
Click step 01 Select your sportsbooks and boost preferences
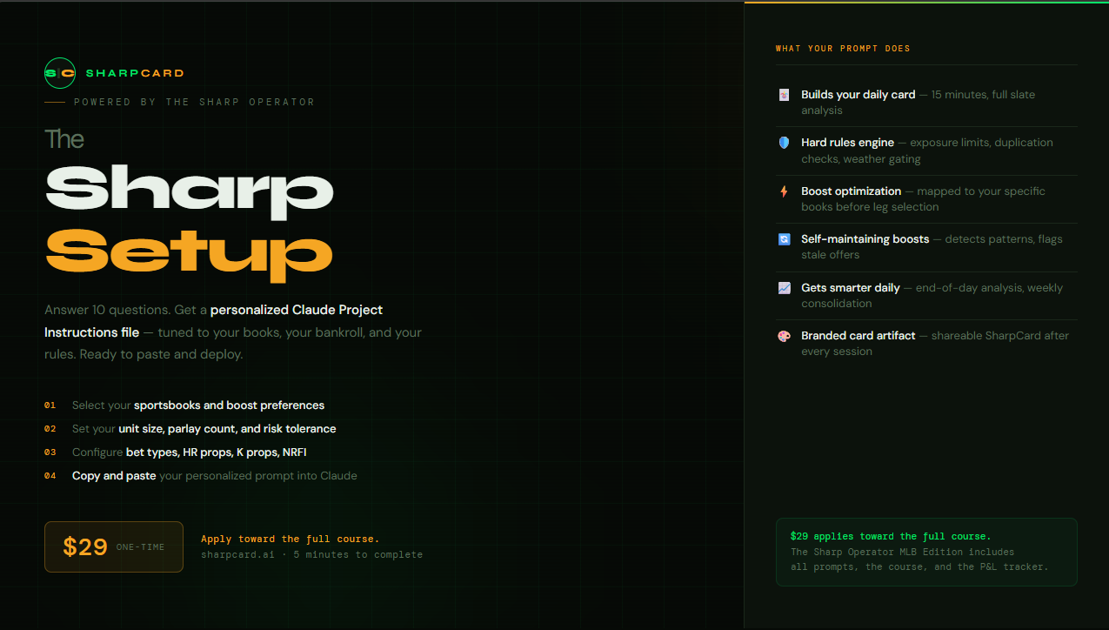click(184, 405)
